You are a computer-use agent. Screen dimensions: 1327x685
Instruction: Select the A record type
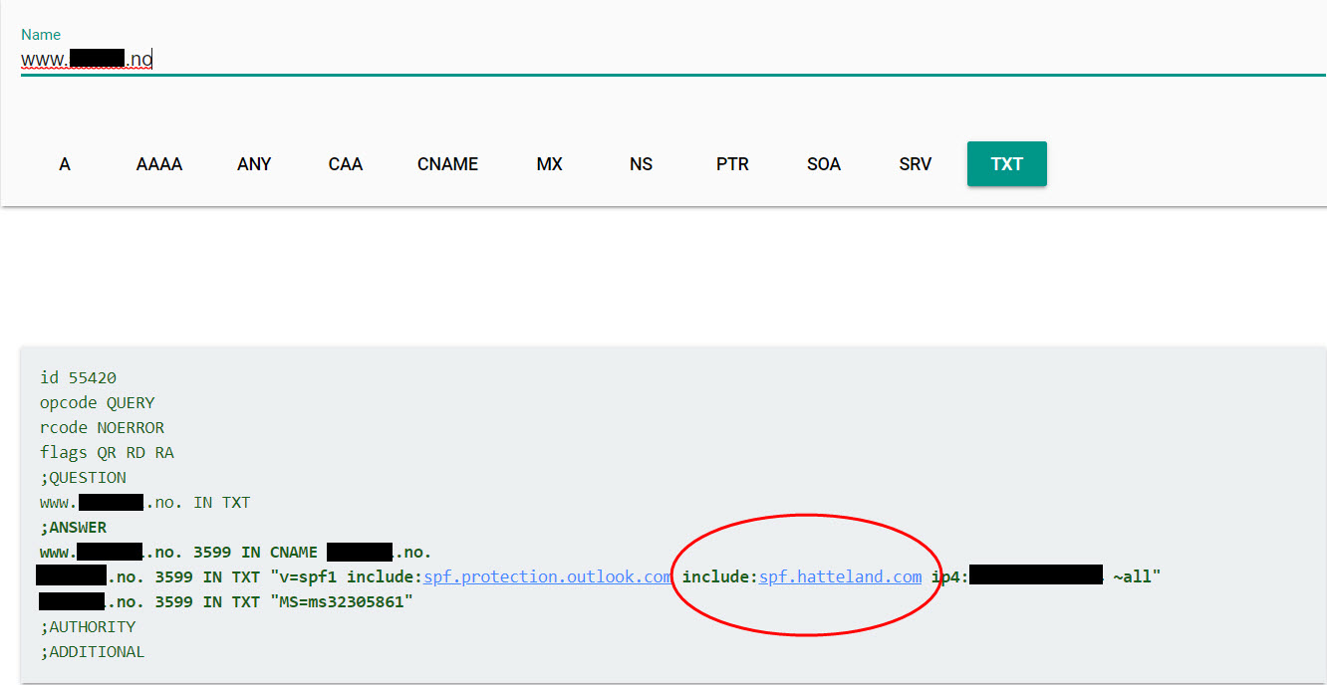coord(65,164)
